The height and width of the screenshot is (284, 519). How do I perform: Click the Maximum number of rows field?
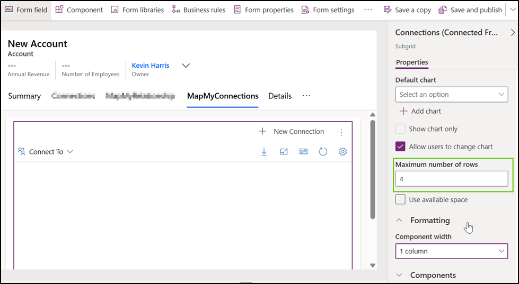click(451, 179)
